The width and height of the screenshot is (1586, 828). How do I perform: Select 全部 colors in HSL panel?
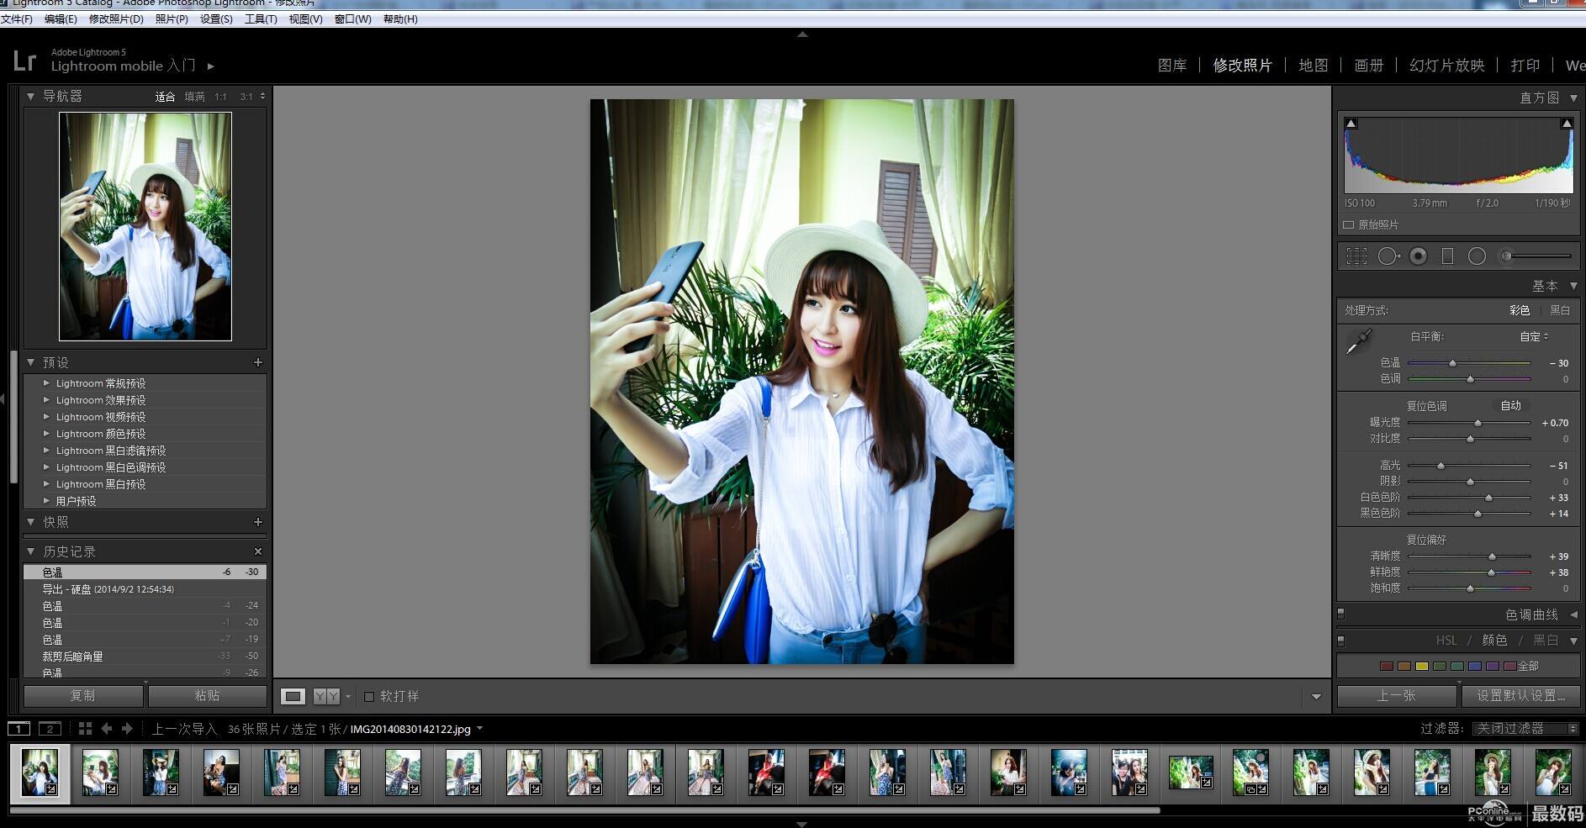tap(1529, 666)
